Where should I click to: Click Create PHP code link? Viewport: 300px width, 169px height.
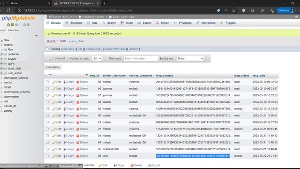114,49
